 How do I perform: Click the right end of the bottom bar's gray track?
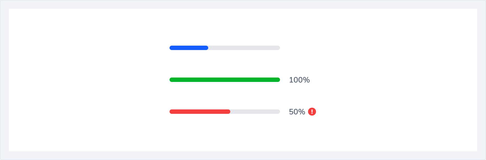[x=278, y=112]
